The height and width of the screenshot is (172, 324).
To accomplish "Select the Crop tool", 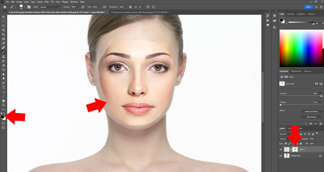I will coord(3,34).
